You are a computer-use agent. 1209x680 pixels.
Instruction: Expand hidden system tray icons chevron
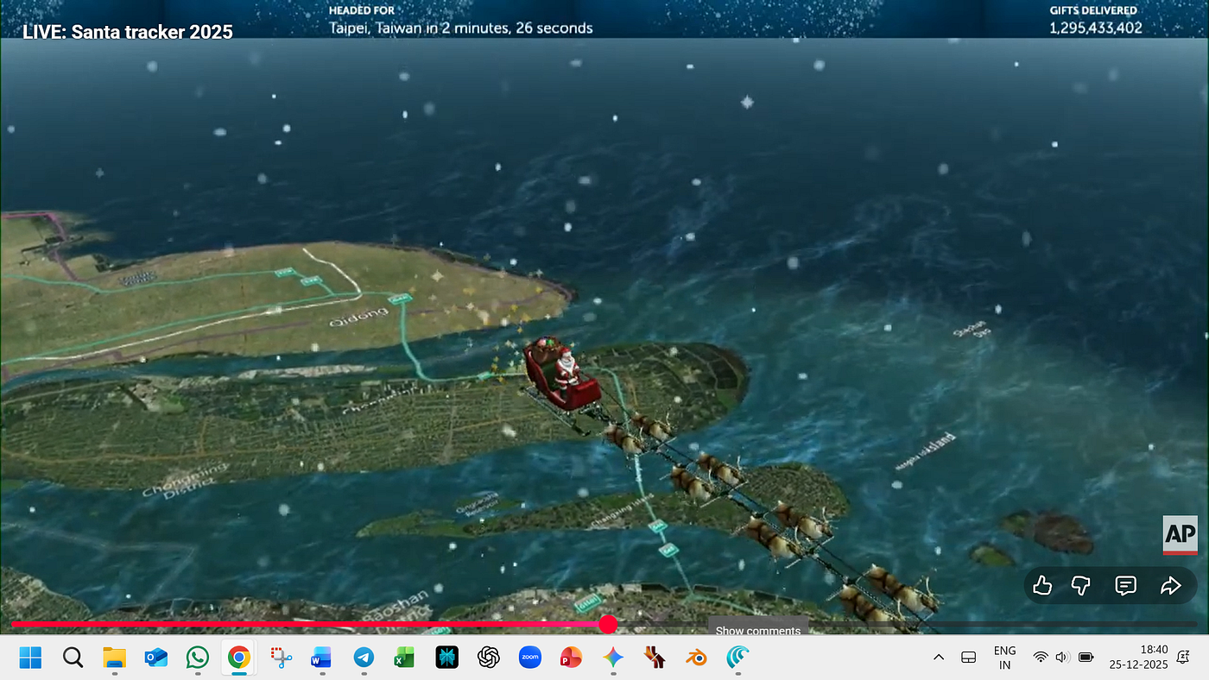939,658
